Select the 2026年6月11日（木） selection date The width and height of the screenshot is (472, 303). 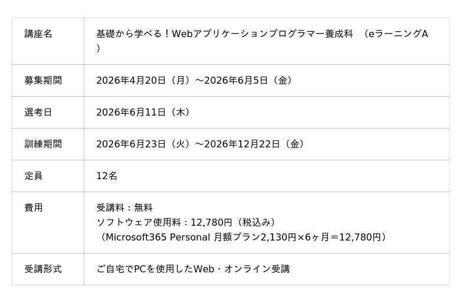tap(143, 112)
